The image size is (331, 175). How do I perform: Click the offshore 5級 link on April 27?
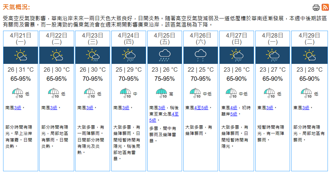point(234,114)
